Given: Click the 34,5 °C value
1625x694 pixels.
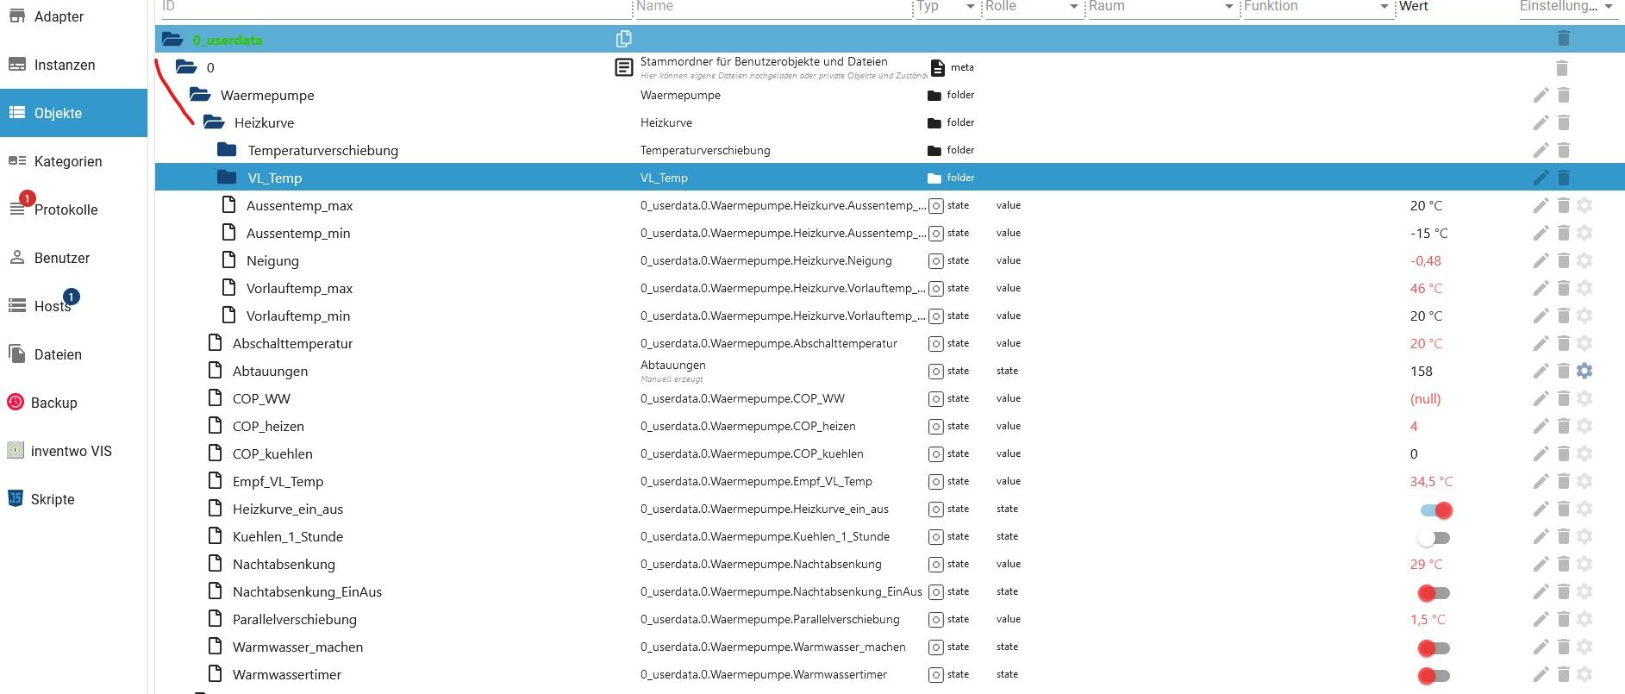Looking at the screenshot, I should point(1431,481).
